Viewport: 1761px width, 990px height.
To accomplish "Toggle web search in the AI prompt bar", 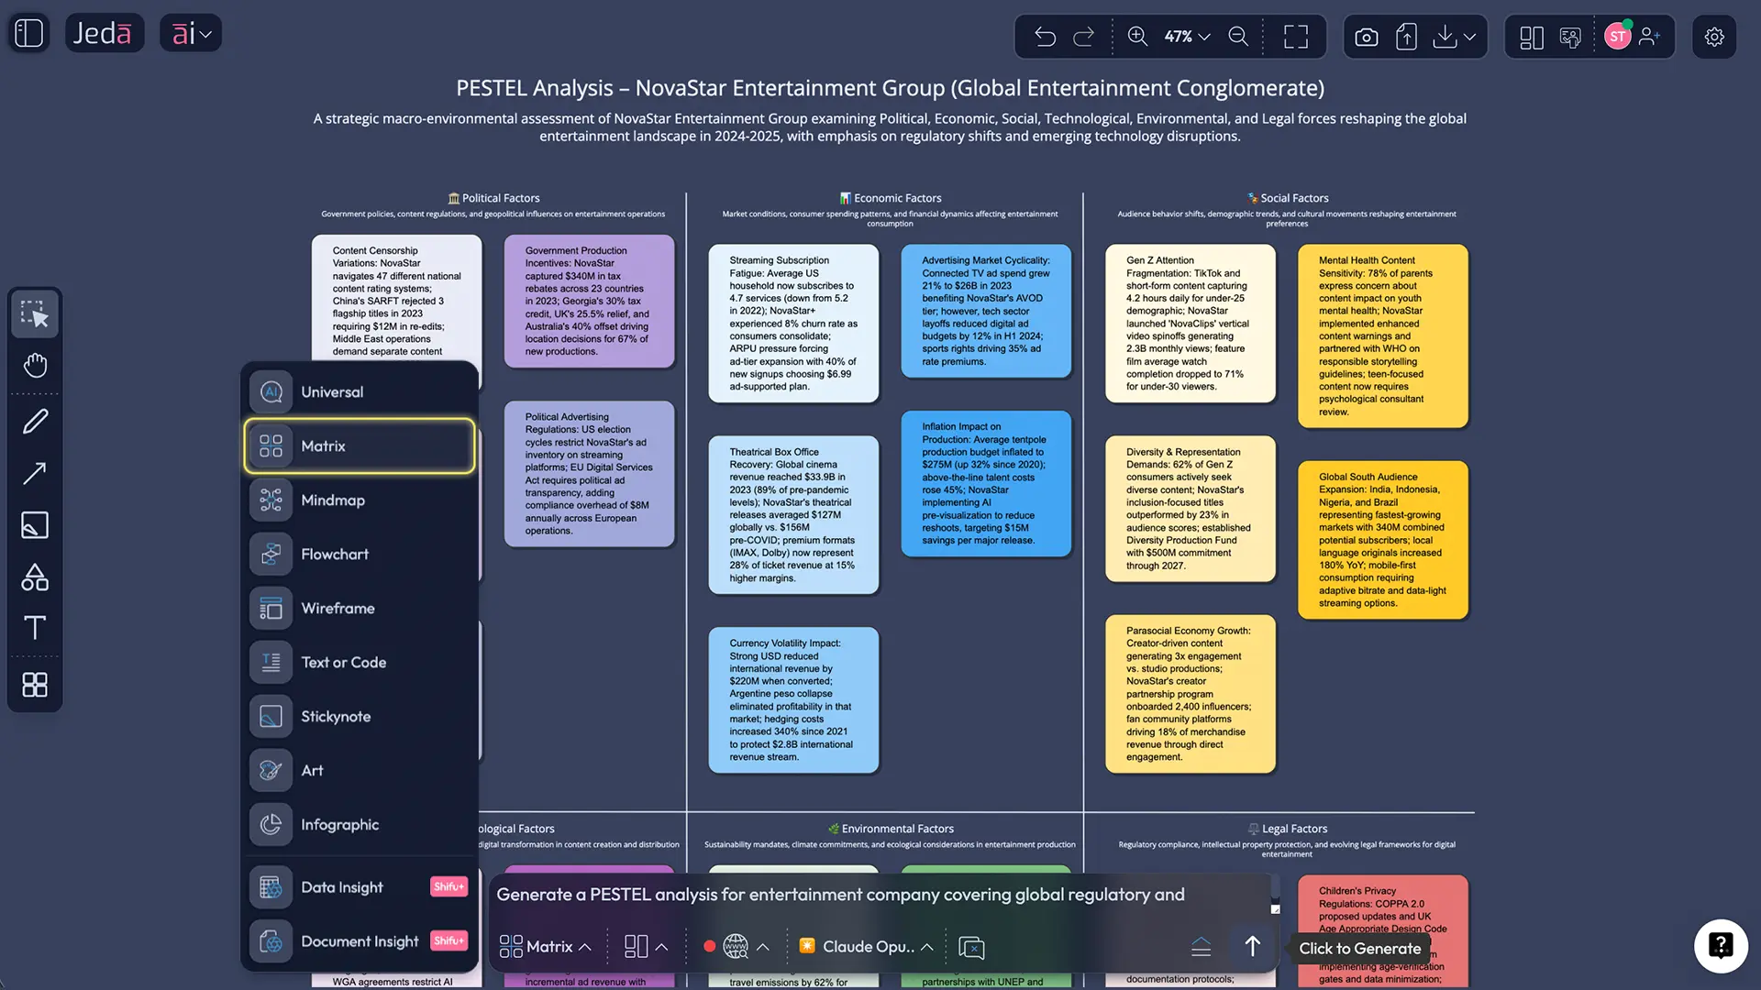I will tap(736, 946).
